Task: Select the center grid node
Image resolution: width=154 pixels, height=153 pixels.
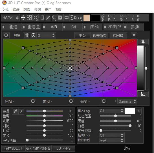Action: click(70, 68)
